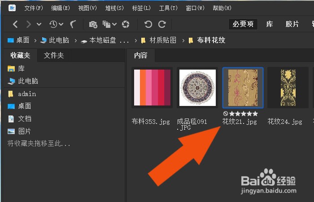
Task: Open the 标签(L) menu
Action: [141, 8]
